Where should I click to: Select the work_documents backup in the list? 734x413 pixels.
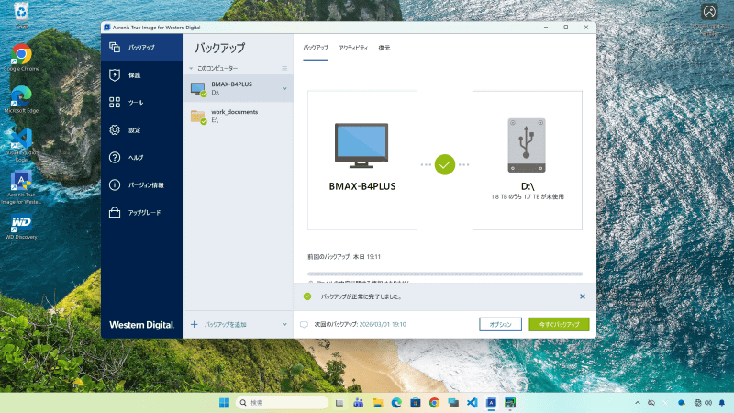[239, 116]
